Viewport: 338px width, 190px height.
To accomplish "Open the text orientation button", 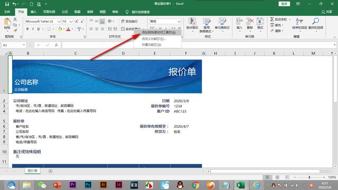I will click(x=110, y=21).
